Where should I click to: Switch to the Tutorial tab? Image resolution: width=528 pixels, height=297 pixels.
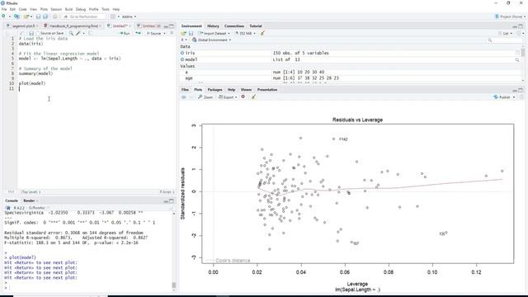pos(256,26)
